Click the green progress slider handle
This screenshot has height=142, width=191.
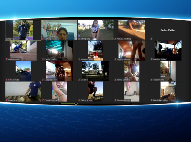(x=76, y=104)
